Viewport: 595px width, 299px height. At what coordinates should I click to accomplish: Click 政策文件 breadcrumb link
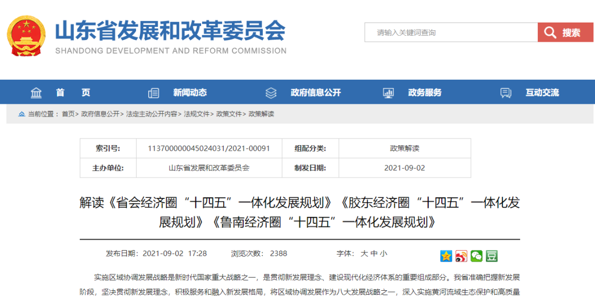click(229, 114)
